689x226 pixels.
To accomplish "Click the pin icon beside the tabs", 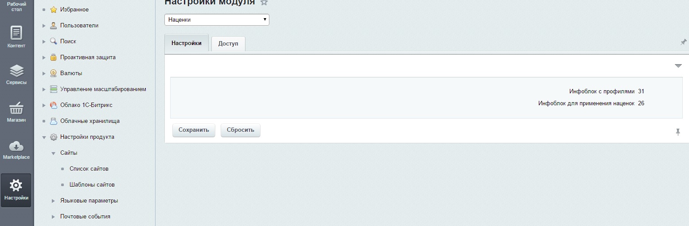I will tap(683, 42).
